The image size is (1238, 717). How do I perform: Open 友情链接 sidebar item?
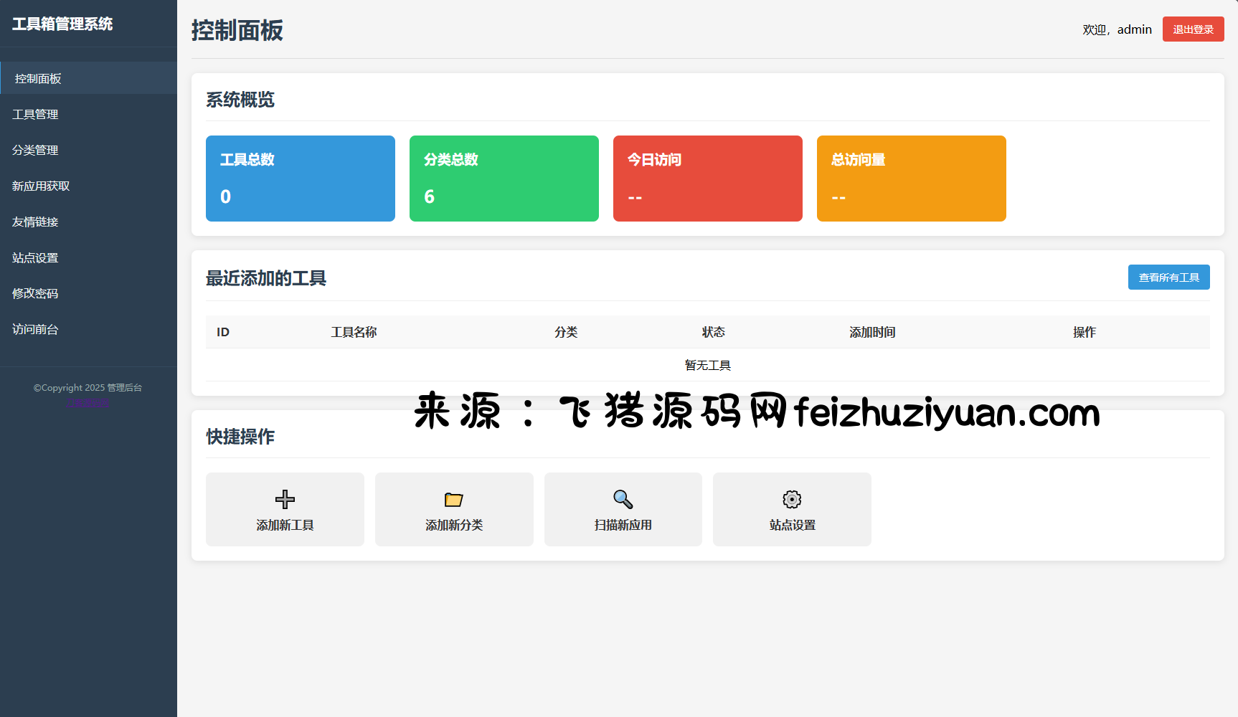[36, 222]
